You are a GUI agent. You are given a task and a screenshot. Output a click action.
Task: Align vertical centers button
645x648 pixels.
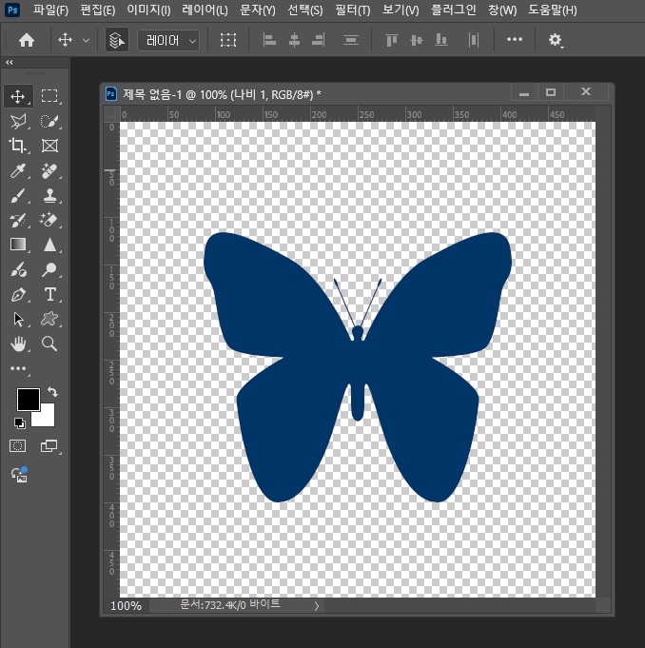[417, 40]
